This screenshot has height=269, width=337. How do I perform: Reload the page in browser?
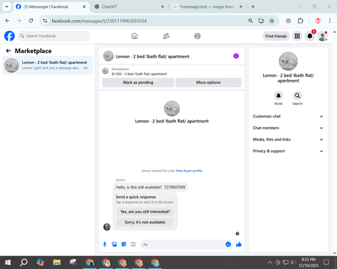pos(31,21)
